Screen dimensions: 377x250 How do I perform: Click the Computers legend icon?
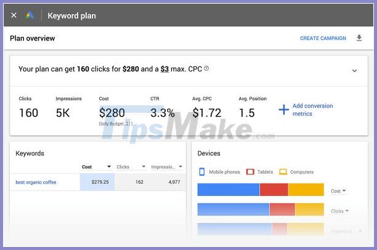283,172
